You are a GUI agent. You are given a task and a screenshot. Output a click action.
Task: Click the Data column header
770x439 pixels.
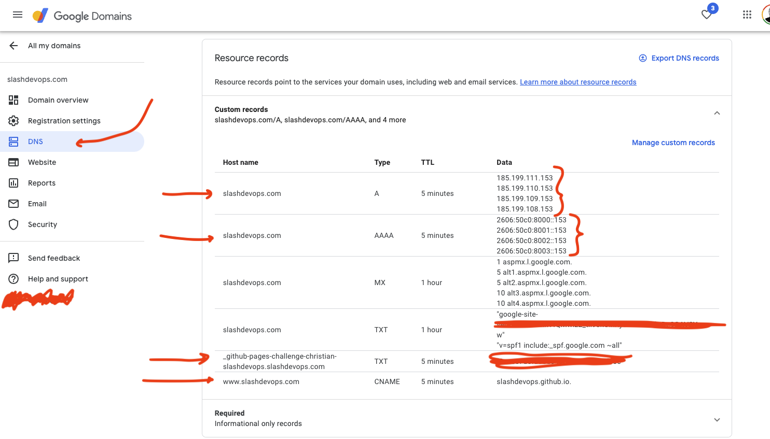coord(504,162)
